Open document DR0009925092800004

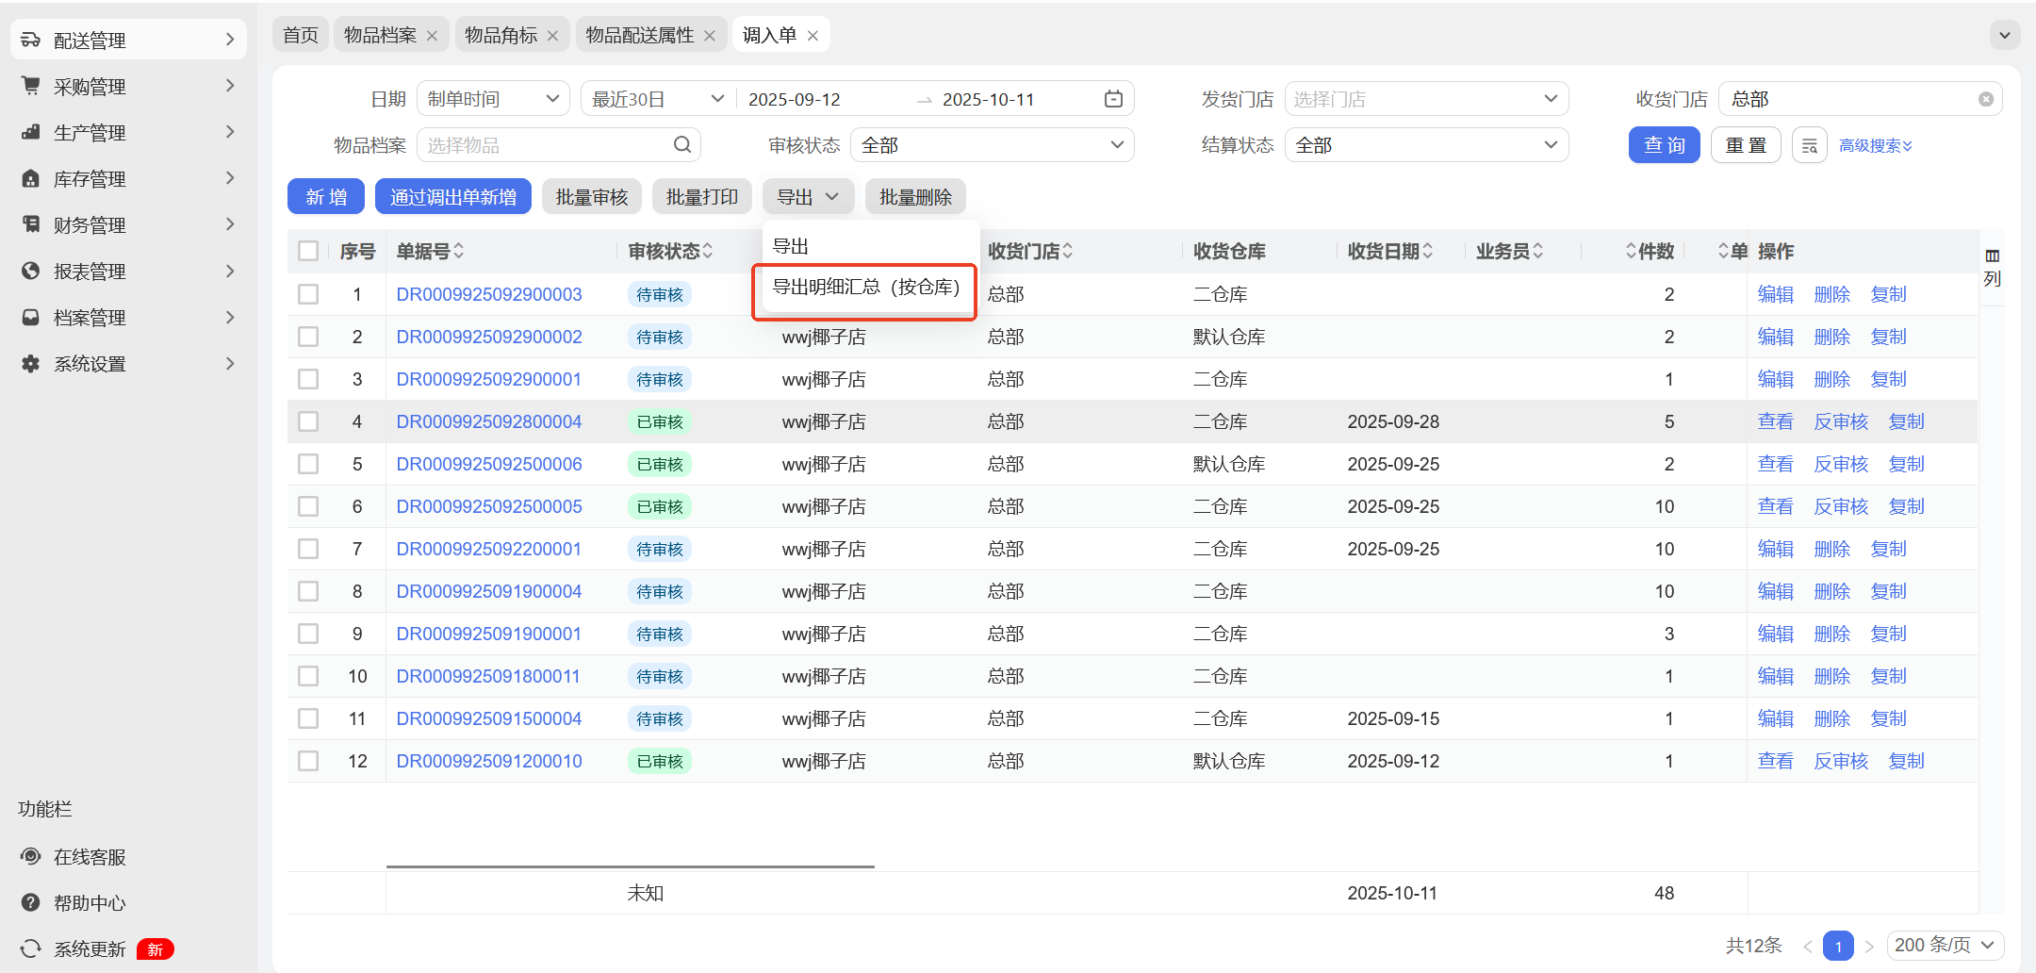tap(488, 421)
